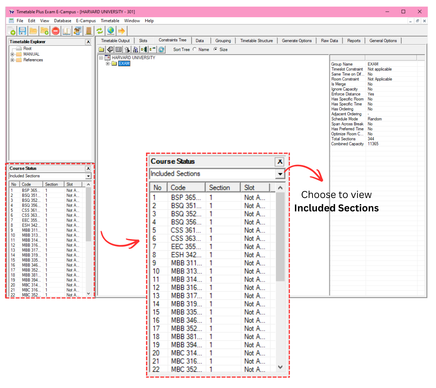This screenshot has height=388, width=436.
Task: Expand the MANUAL node in Timetable Explorer
Action: [12, 54]
